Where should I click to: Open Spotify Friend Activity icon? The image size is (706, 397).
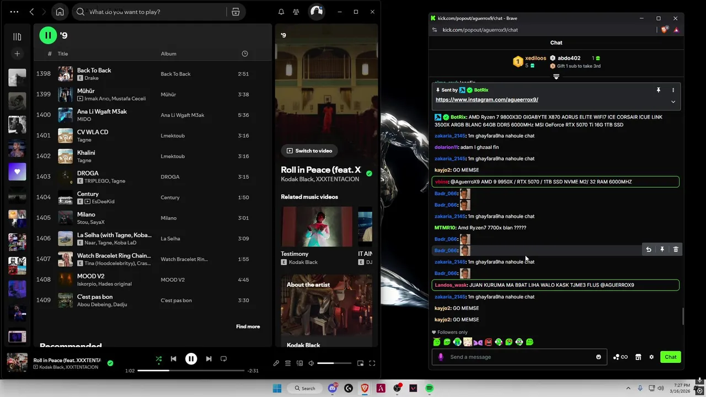pyautogui.click(x=296, y=12)
